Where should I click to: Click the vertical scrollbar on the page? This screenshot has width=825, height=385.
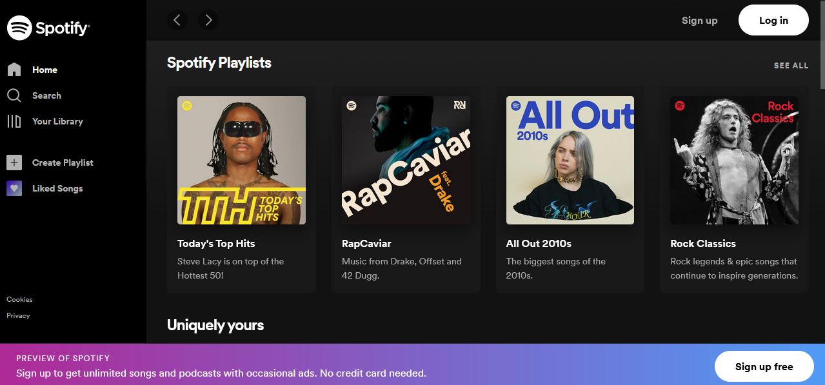point(822,171)
